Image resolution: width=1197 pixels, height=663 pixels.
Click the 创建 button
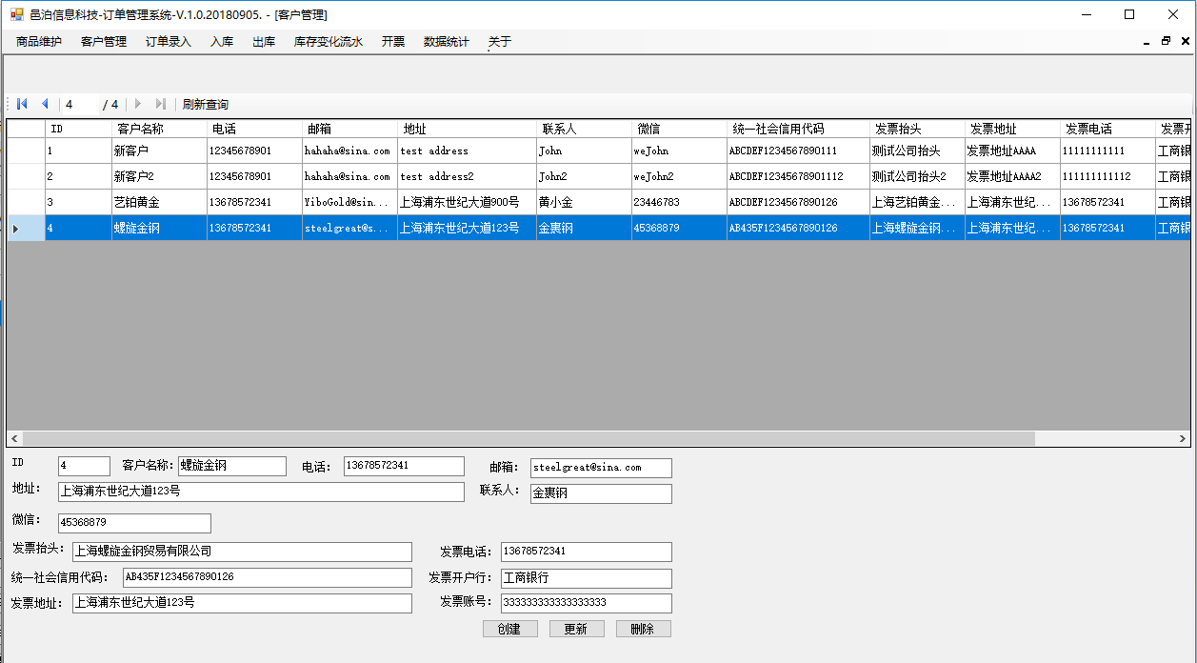(509, 629)
